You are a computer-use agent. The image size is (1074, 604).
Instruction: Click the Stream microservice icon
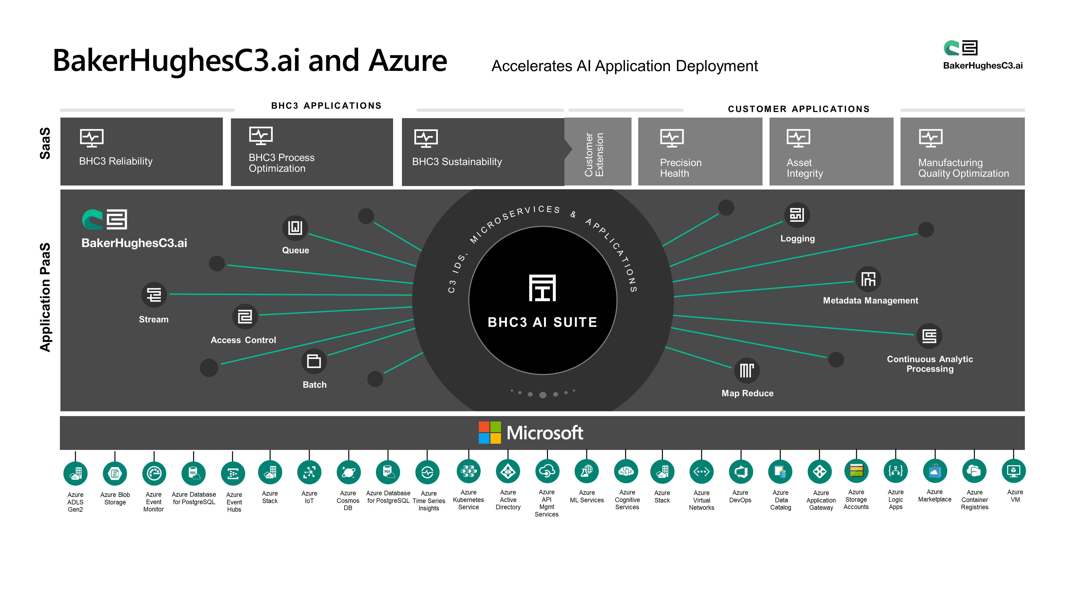click(x=154, y=295)
